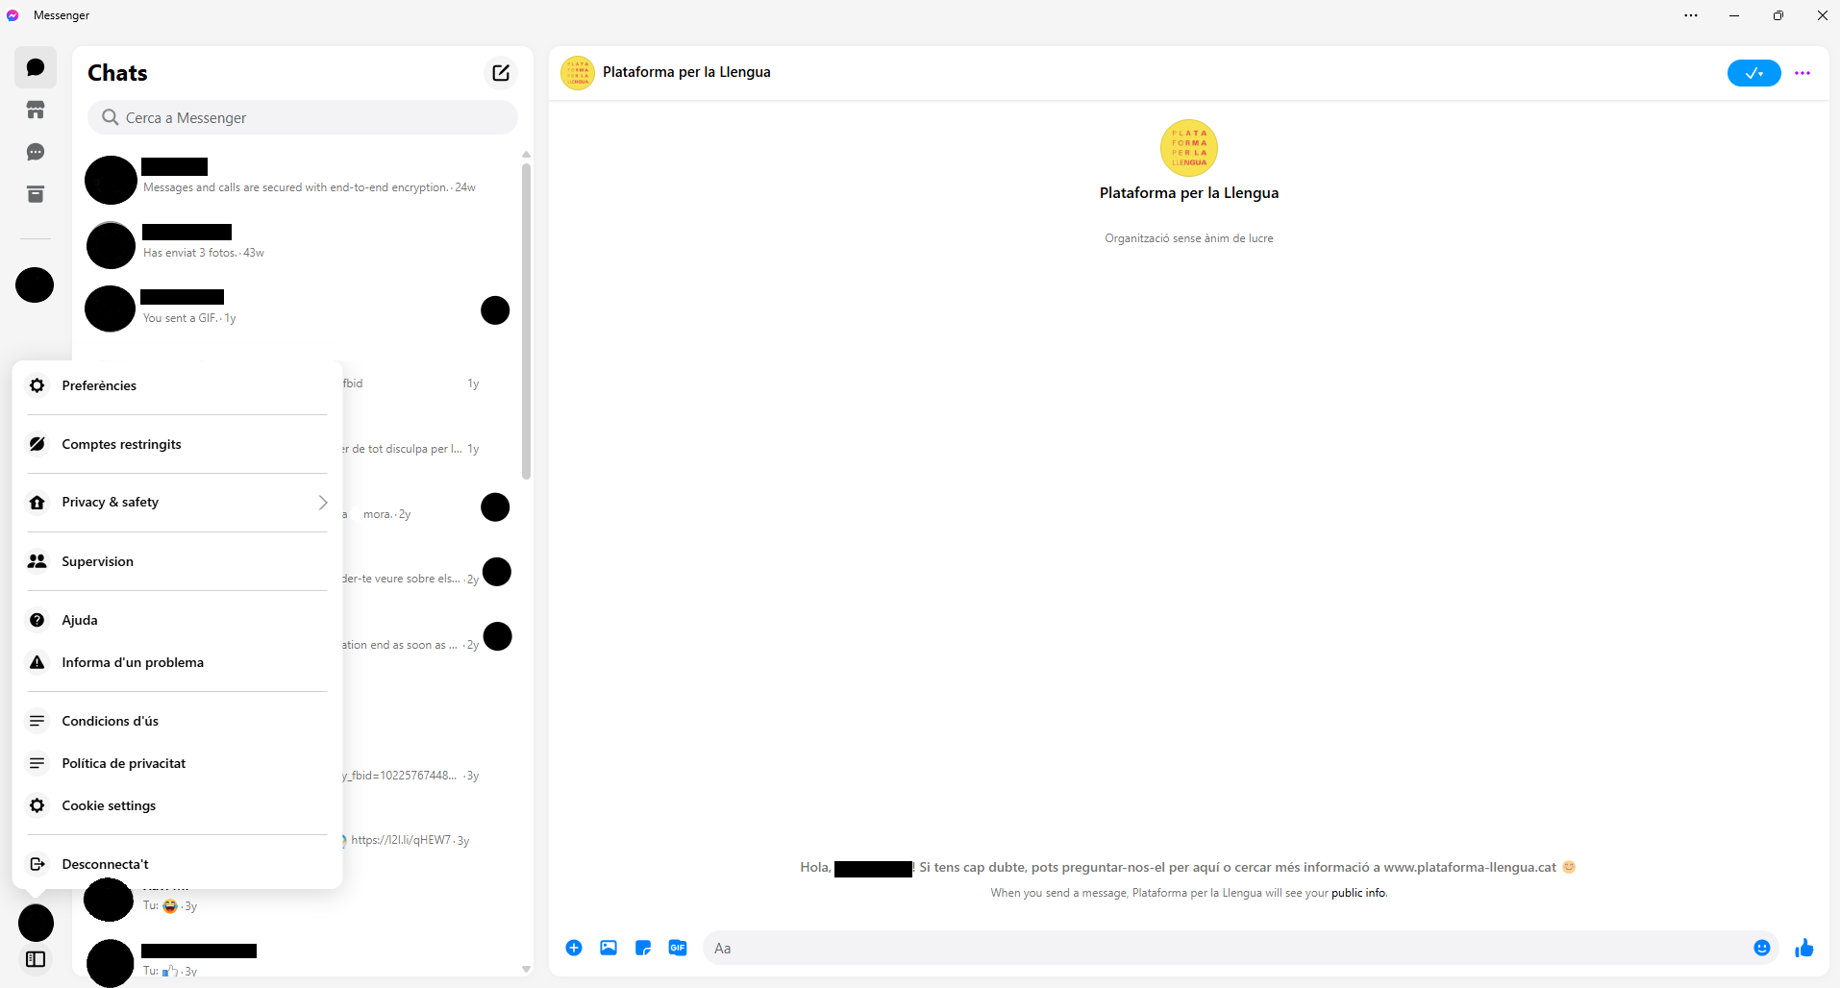Screen dimensions: 1840x988
Task: Click the Aa message input field
Action: [x=1226, y=948]
